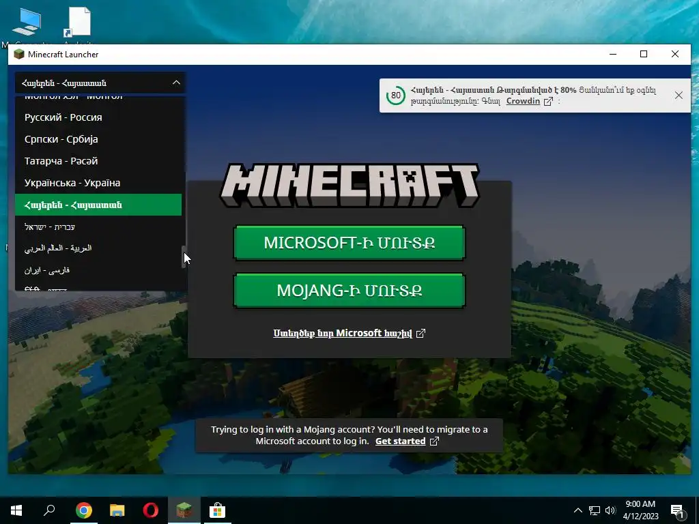The width and height of the screenshot is (699, 524).
Task: Click the Crowdin external link icon
Action: (x=548, y=101)
